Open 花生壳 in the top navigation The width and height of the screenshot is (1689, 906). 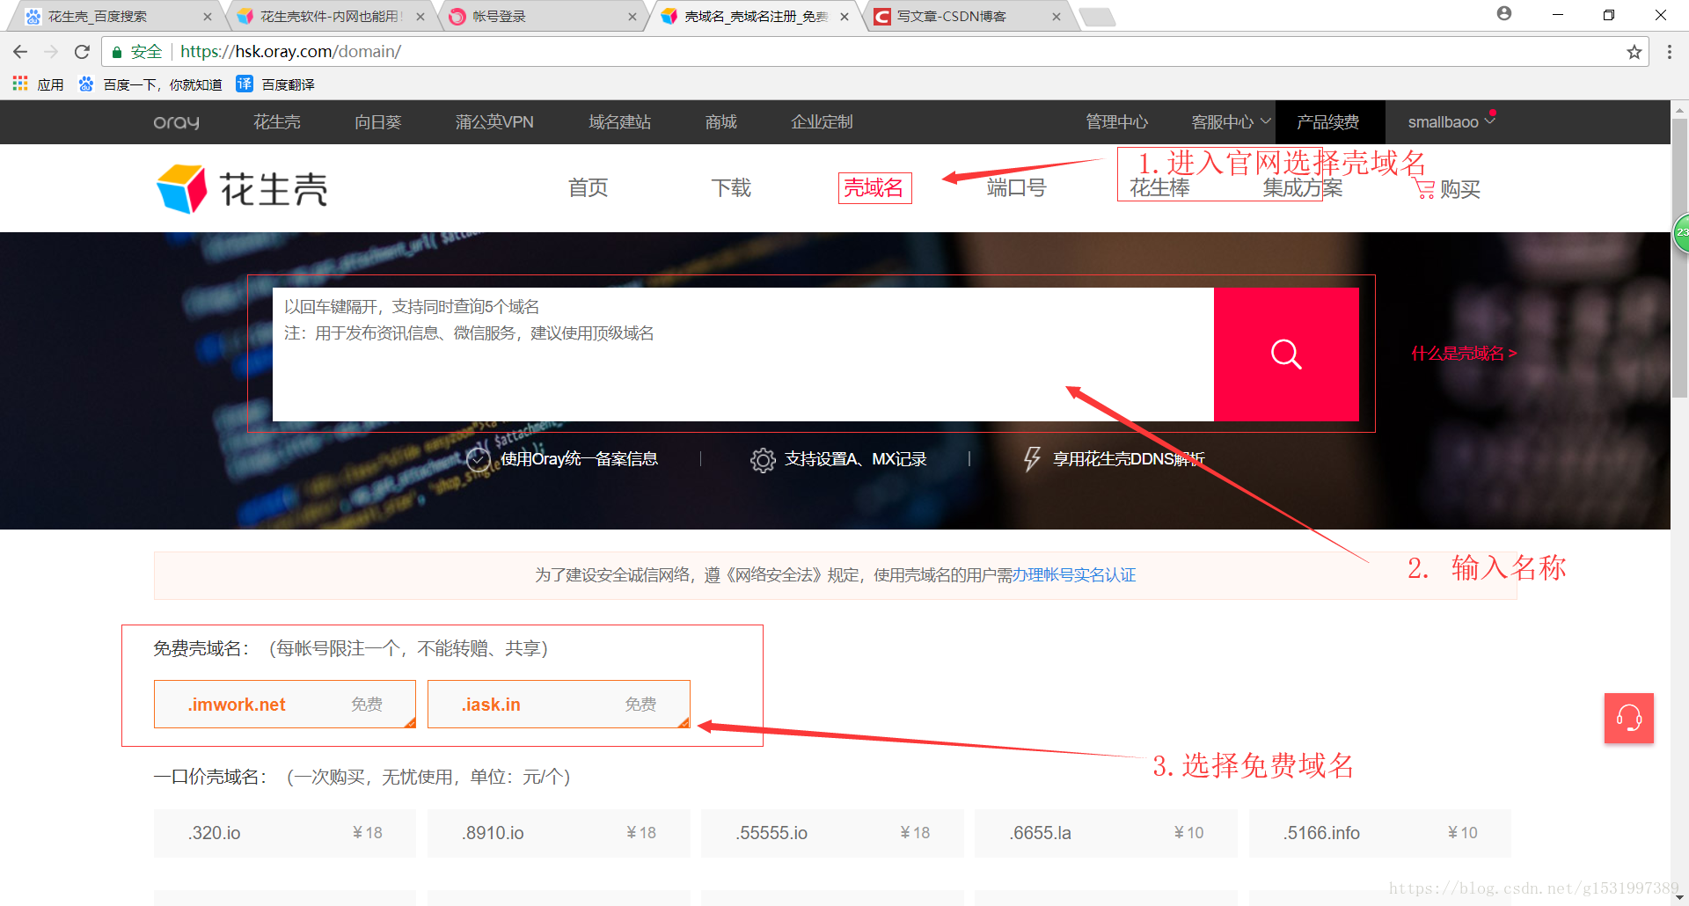[277, 122]
